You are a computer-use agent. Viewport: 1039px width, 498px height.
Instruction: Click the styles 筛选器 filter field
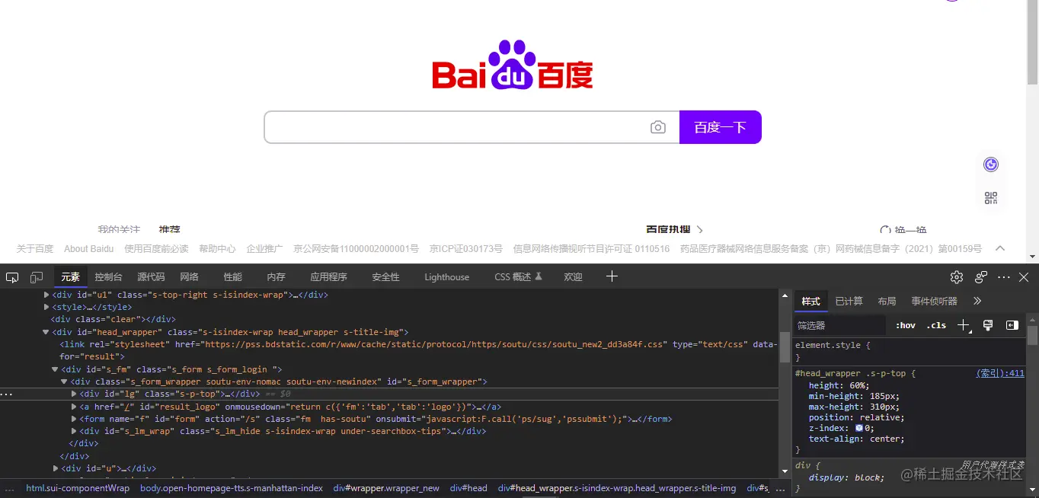841,325
